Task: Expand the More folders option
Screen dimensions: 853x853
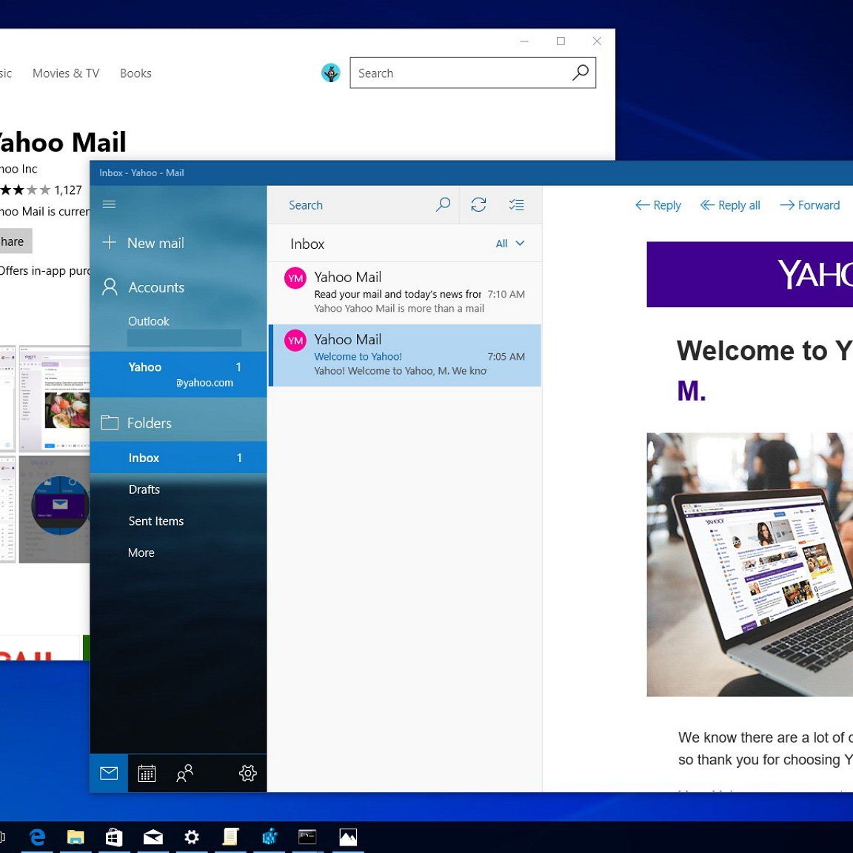Action: (x=141, y=552)
